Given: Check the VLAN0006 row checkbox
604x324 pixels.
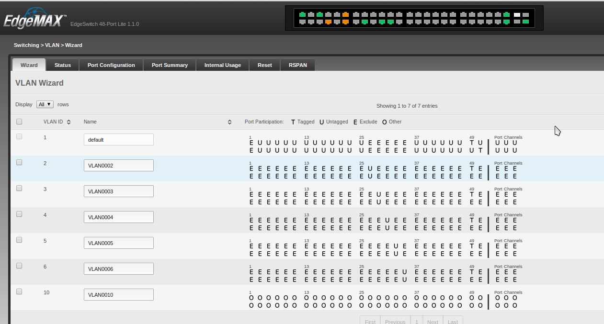Looking at the screenshot, I should click(19, 266).
